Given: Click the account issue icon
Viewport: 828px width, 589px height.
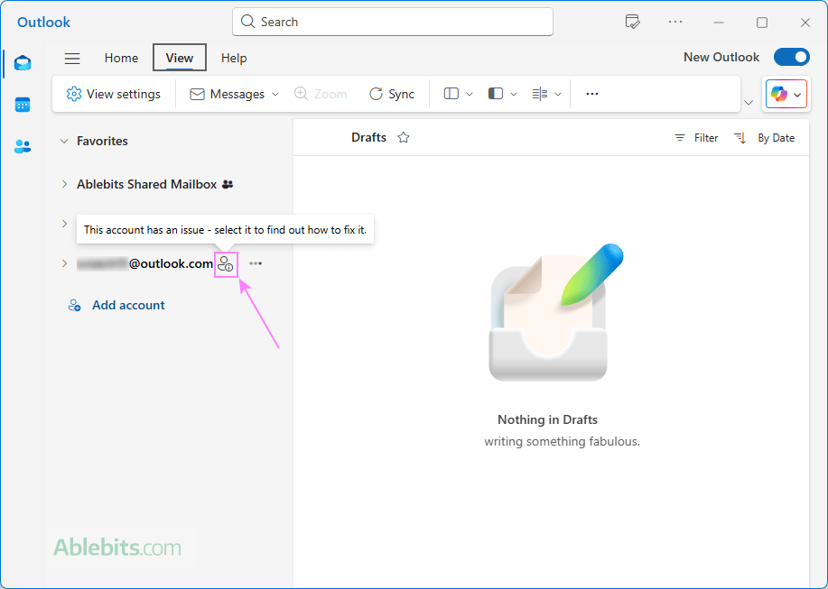Looking at the screenshot, I should (x=226, y=264).
